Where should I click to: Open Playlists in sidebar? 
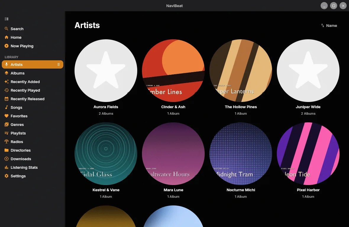[33, 133]
